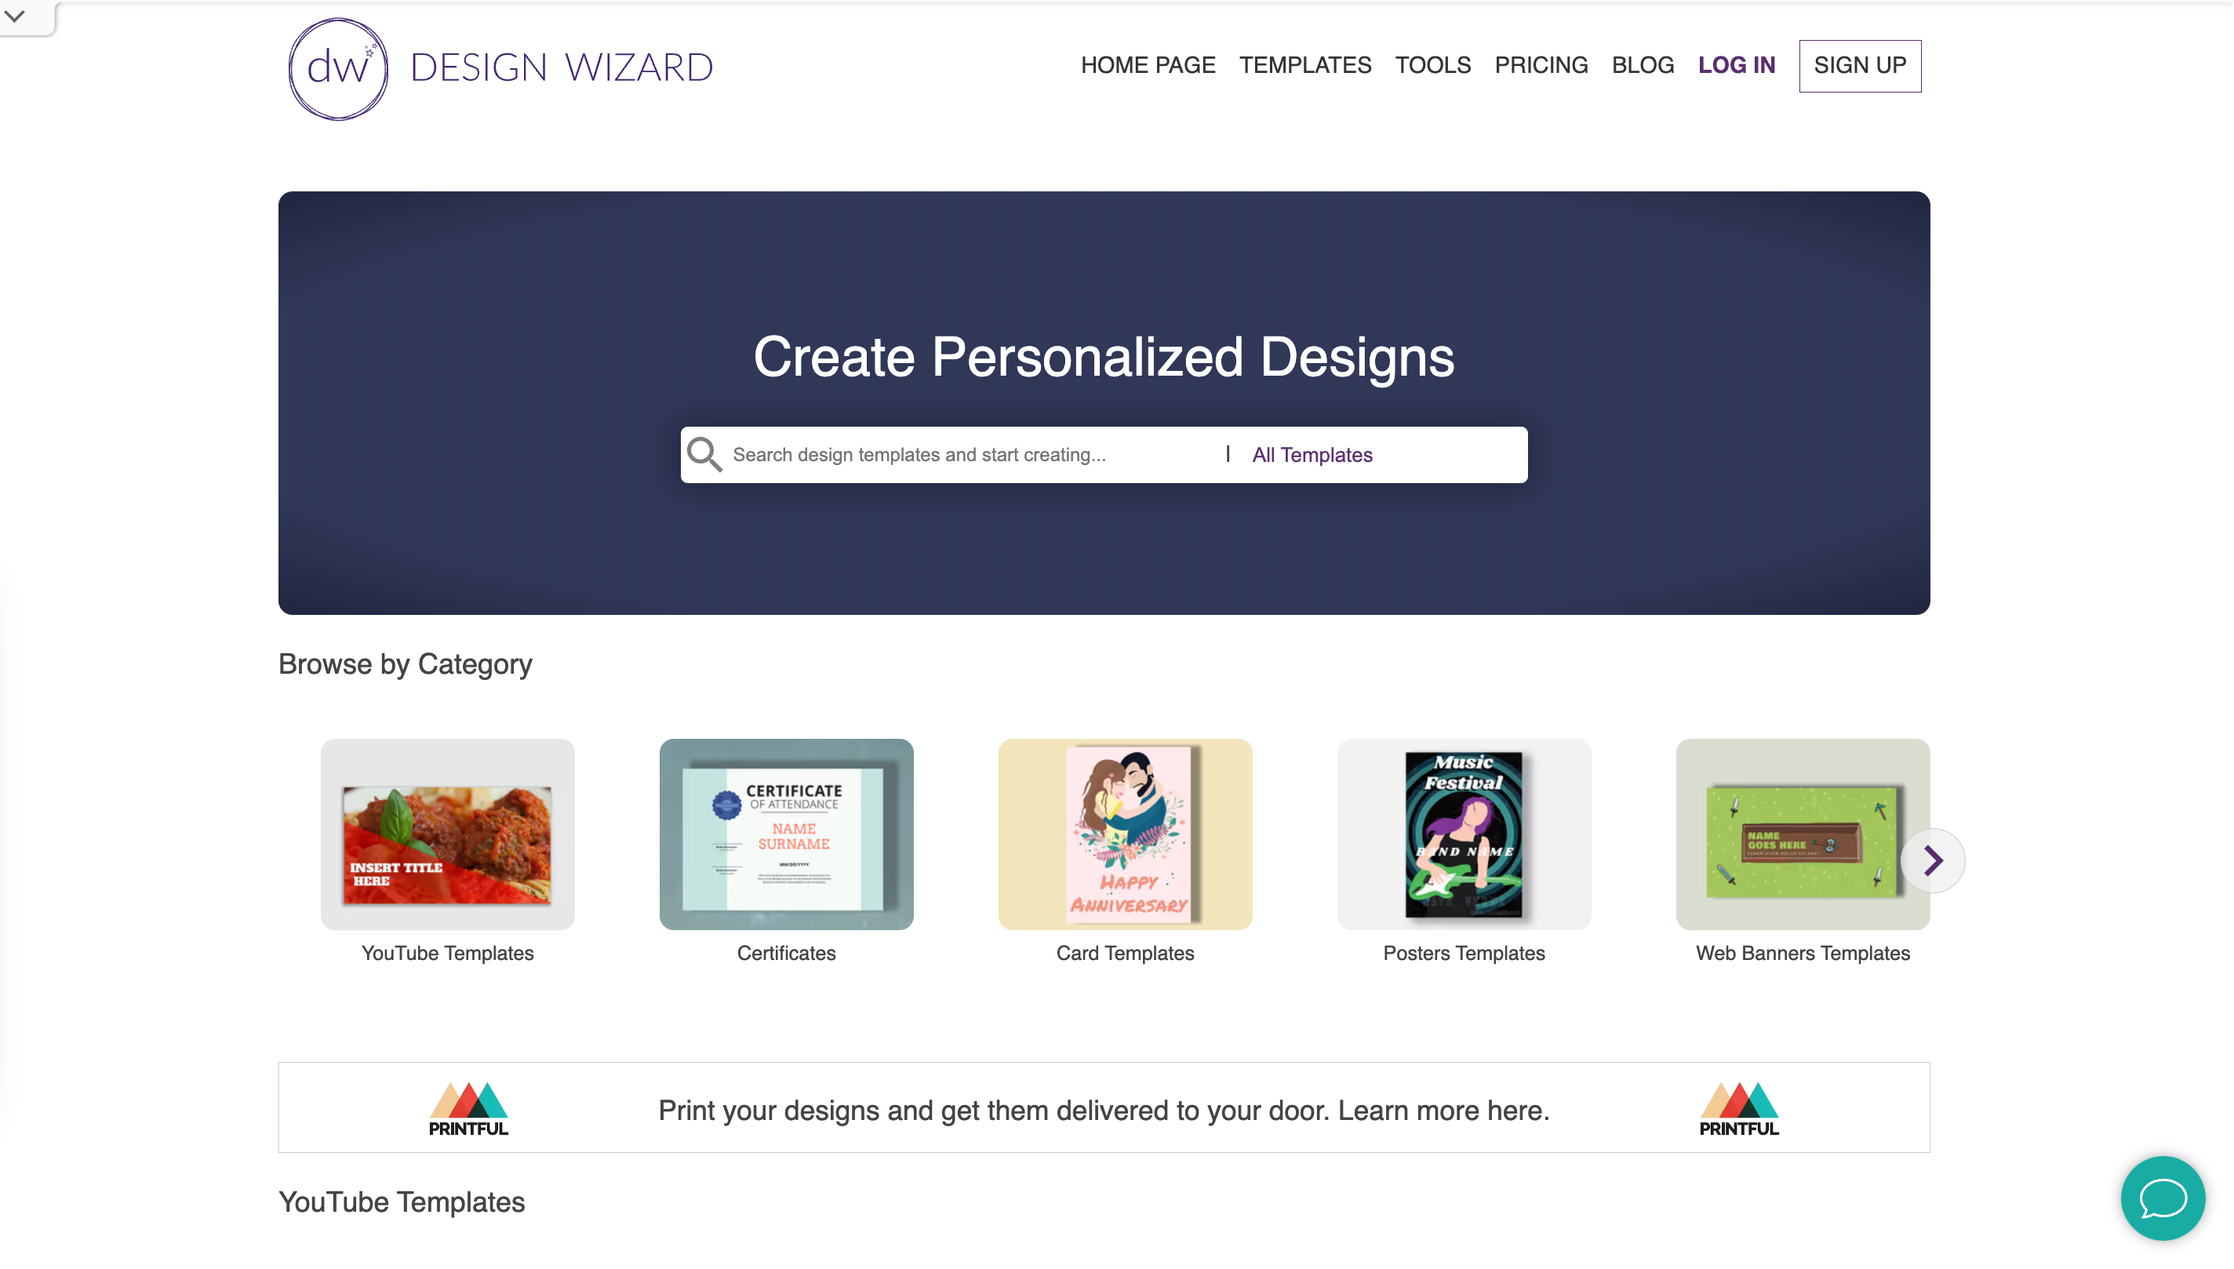Click the SIGN UP button

click(x=1861, y=64)
